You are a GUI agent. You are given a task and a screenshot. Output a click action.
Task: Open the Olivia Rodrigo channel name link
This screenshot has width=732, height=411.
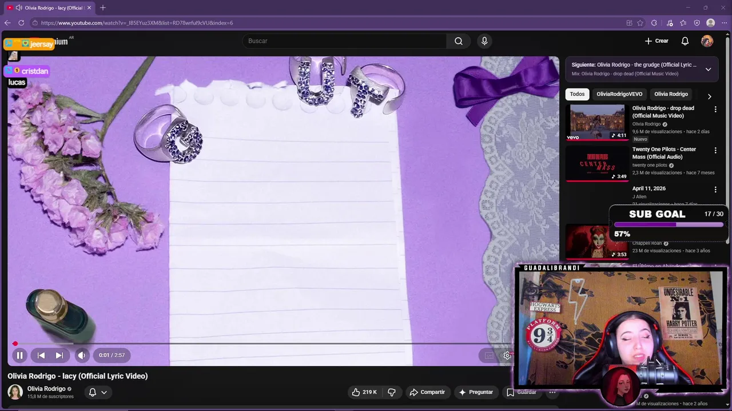(x=46, y=389)
